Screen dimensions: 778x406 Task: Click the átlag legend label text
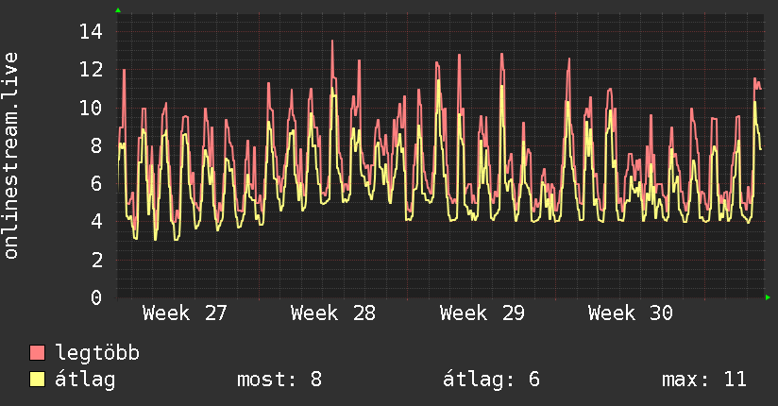85,380
